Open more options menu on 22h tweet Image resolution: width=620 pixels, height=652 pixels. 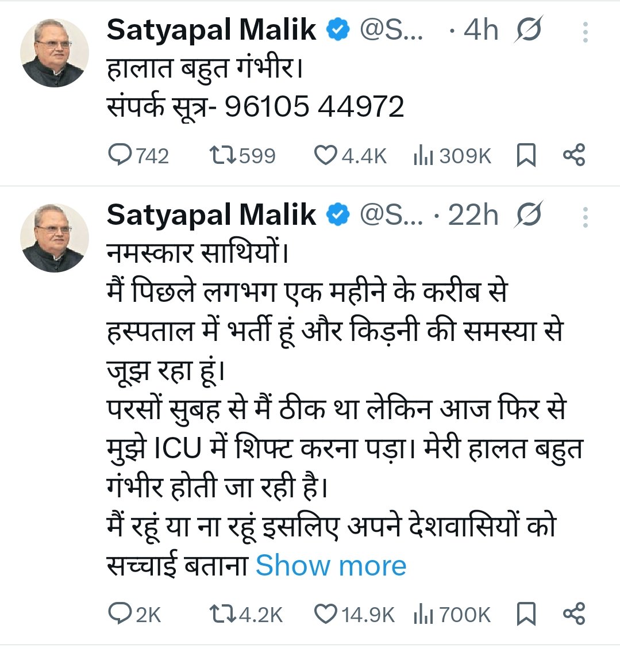585,217
